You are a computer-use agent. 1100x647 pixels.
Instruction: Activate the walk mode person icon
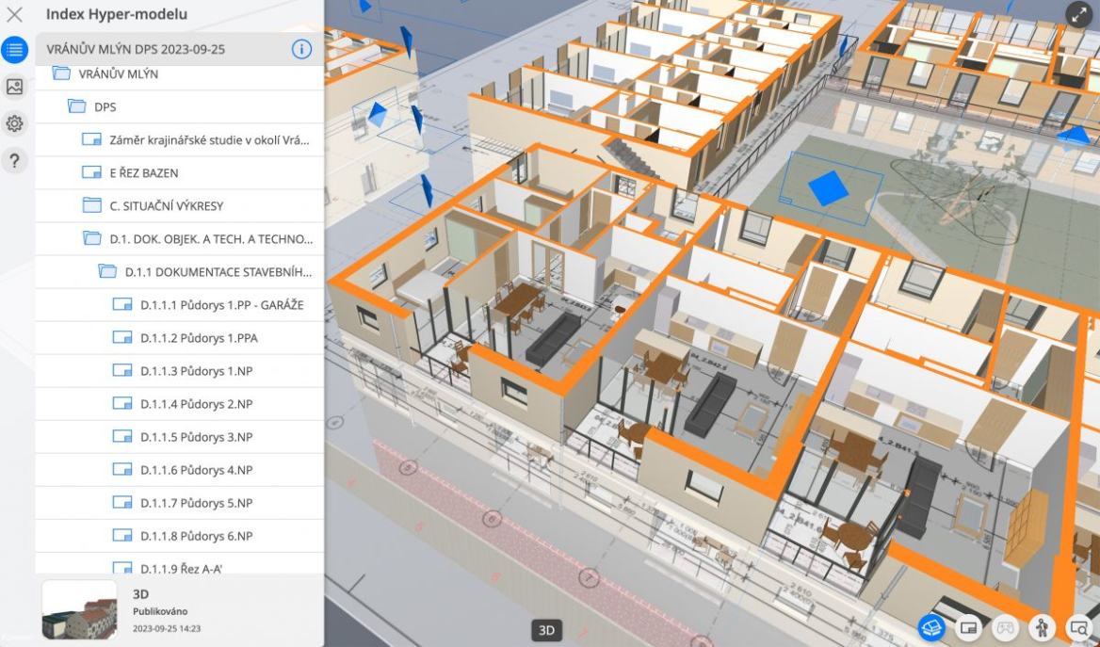[x=1043, y=627]
